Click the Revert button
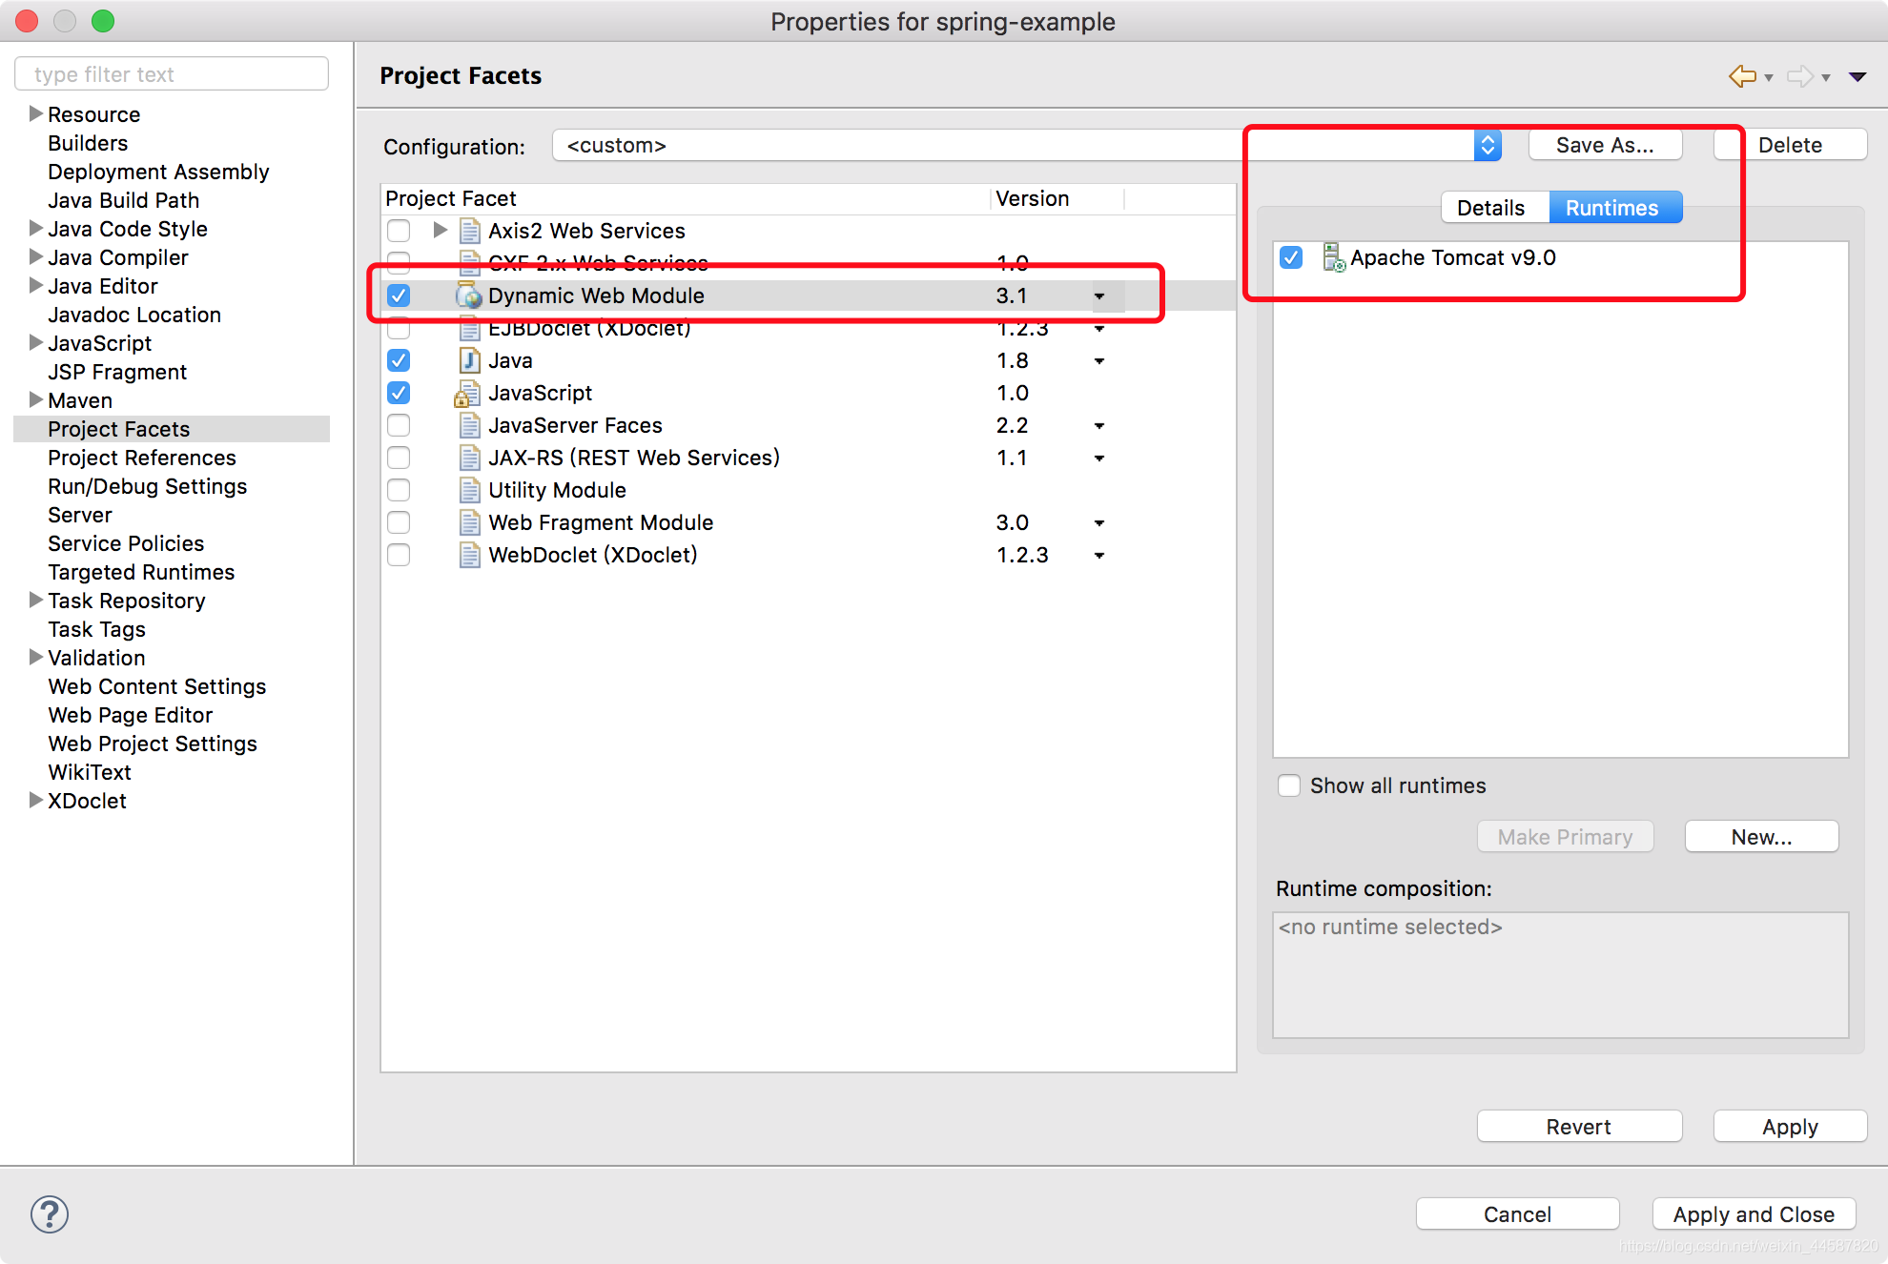The width and height of the screenshot is (1888, 1264). (x=1579, y=1127)
